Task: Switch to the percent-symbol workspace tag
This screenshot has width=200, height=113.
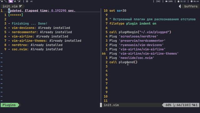Action: click(x=19, y=1)
